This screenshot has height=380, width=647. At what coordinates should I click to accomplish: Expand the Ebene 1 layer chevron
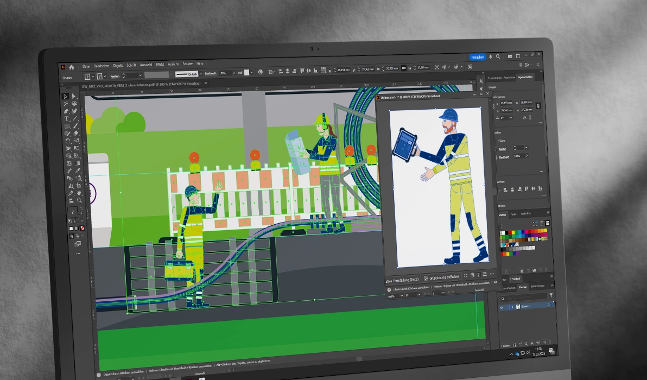[512, 307]
